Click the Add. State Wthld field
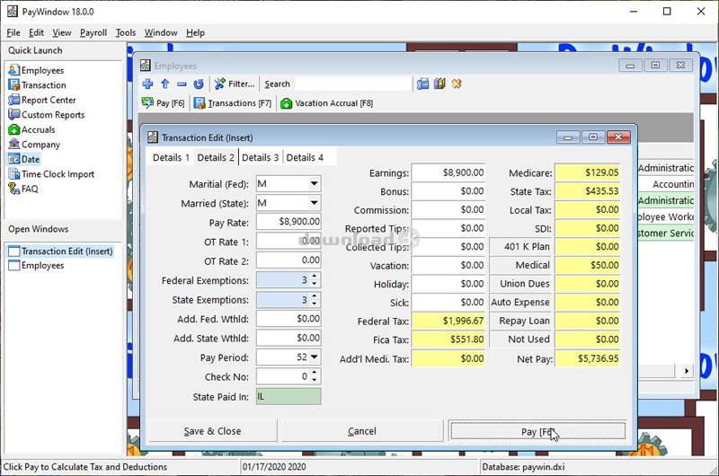 [288, 338]
